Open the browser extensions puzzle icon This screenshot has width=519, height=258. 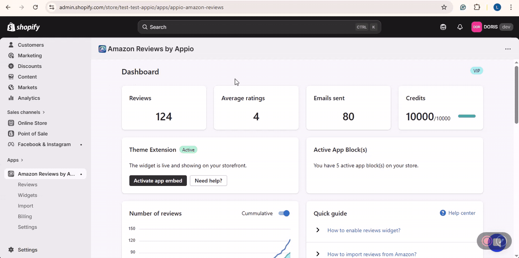[x=477, y=7]
